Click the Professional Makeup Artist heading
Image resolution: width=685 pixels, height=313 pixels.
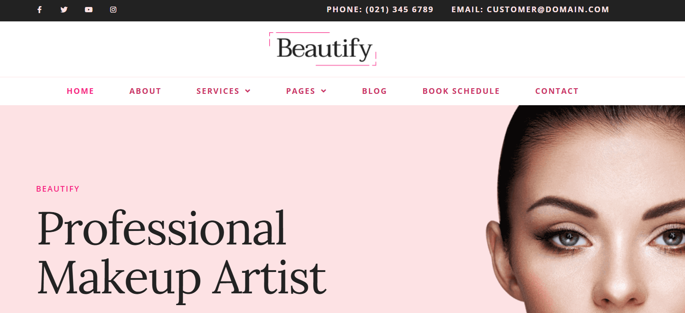[x=181, y=252]
